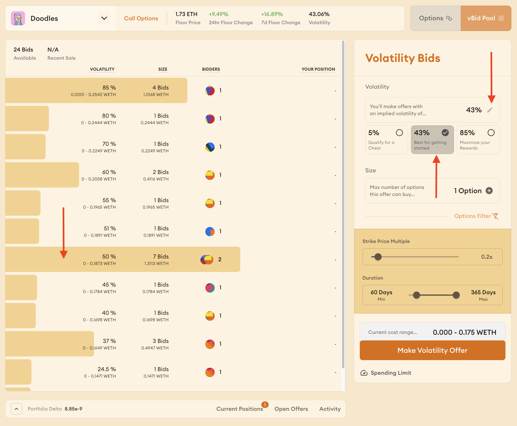517x426 pixels.
Task: Select the 85 % volatility bid row
Action: (x=173, y=90)
